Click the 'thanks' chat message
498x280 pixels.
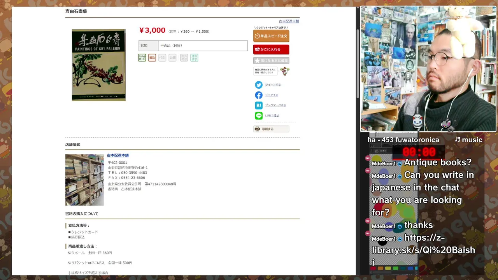(418, 225)
